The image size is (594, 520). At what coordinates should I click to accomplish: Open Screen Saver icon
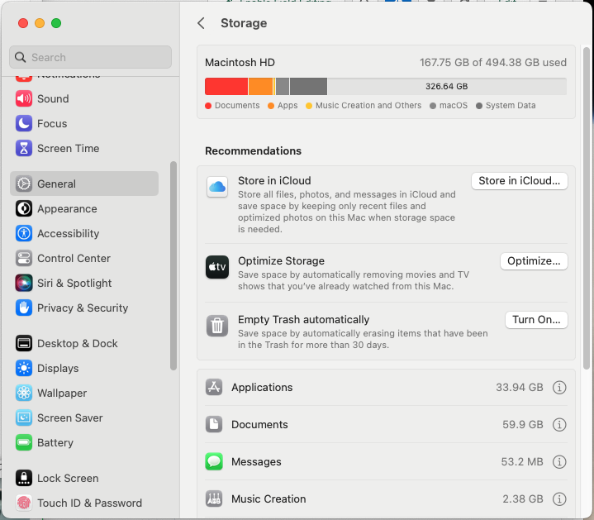tap(23, 417)
